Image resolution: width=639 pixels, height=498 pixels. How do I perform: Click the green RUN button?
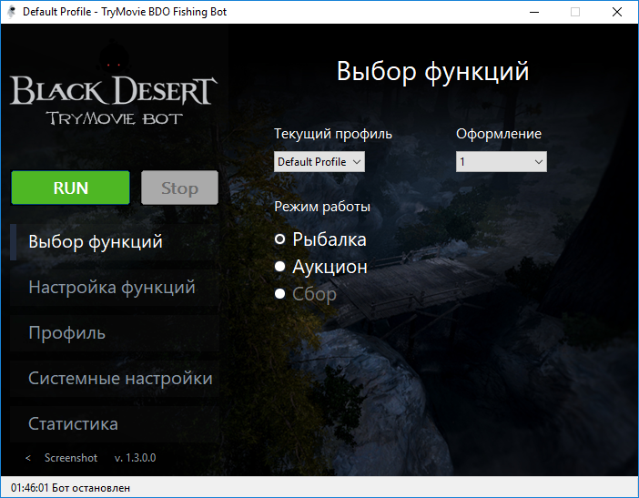(70, 188)
